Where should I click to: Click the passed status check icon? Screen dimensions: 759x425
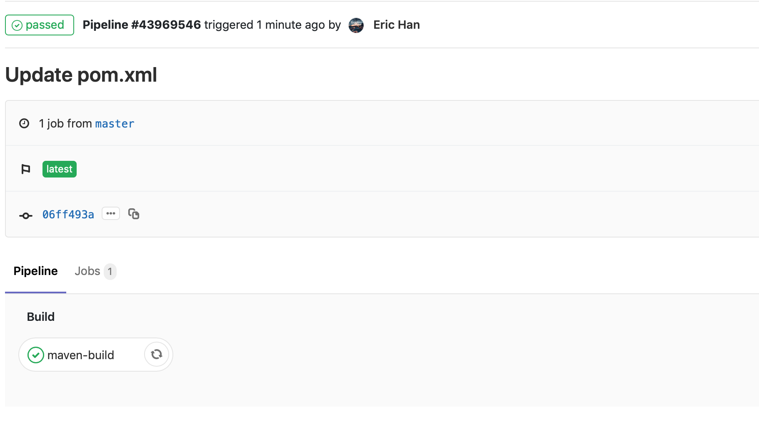[16, 25]
